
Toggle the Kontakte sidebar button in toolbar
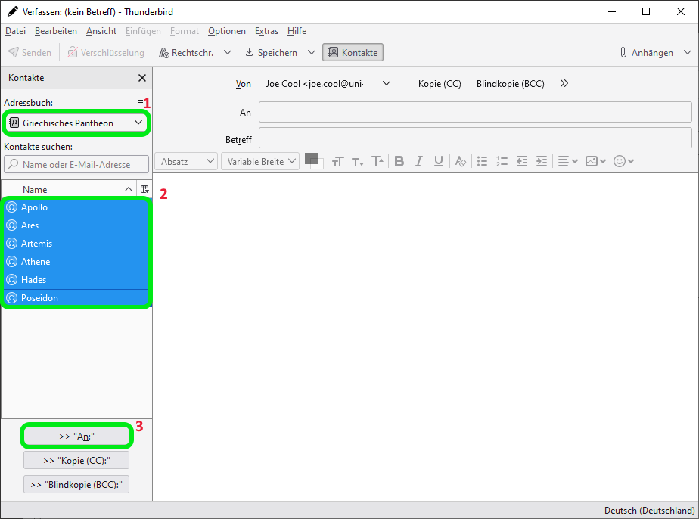(x=353, y=52)
